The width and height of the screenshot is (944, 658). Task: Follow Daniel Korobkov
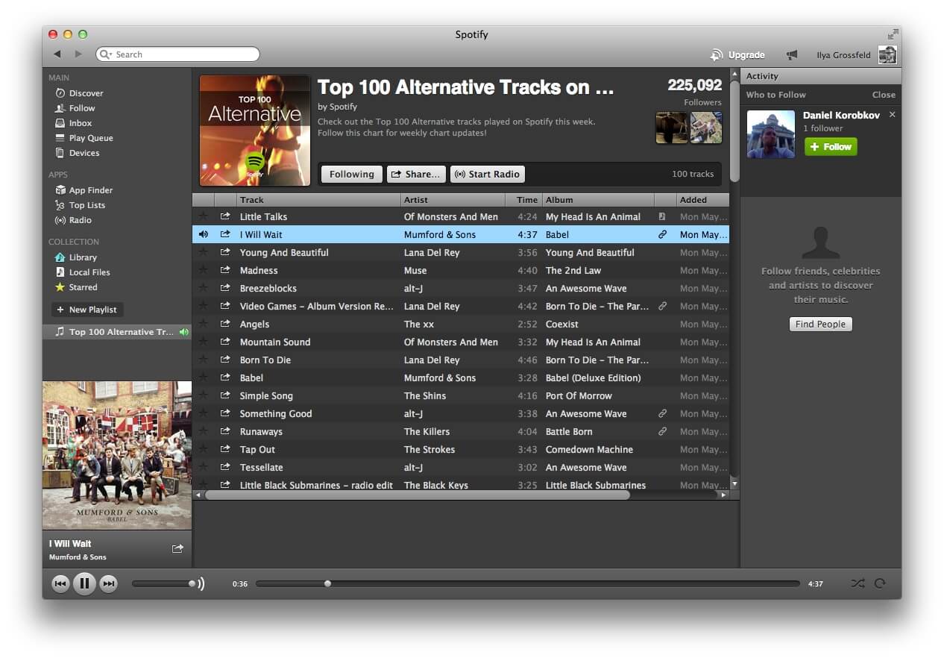coord(831,147)
